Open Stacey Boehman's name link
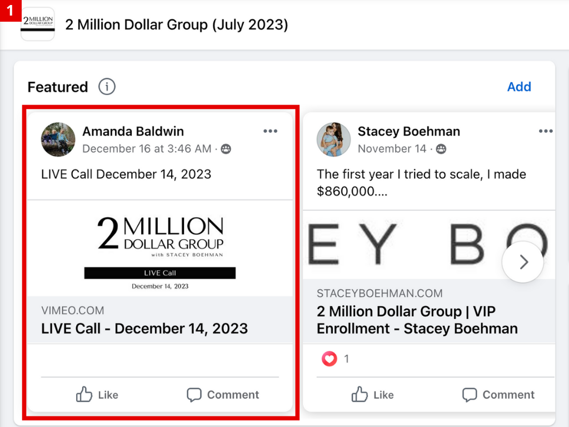569x427 pixels. (x=408, y=131)
